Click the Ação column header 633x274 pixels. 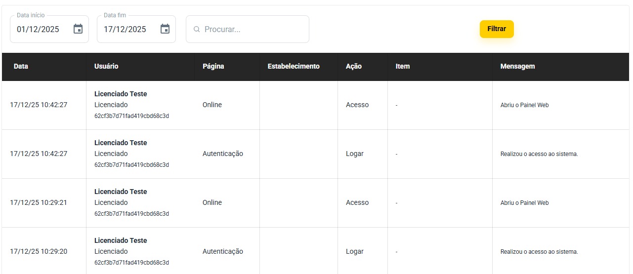354,66
